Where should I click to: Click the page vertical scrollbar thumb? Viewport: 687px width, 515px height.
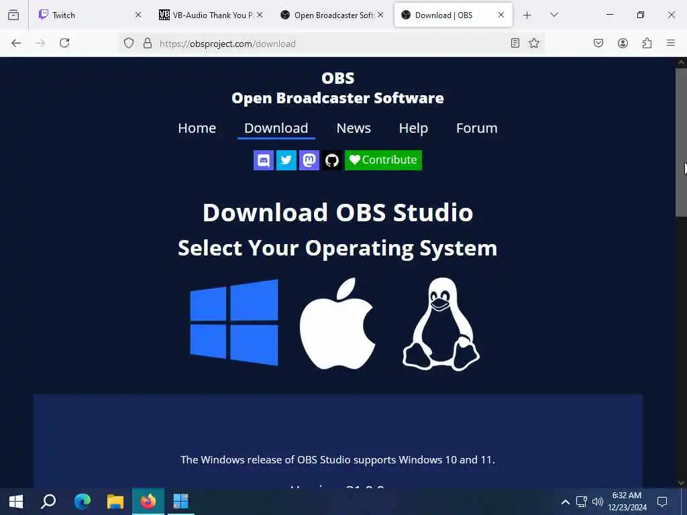pos(681,142)
